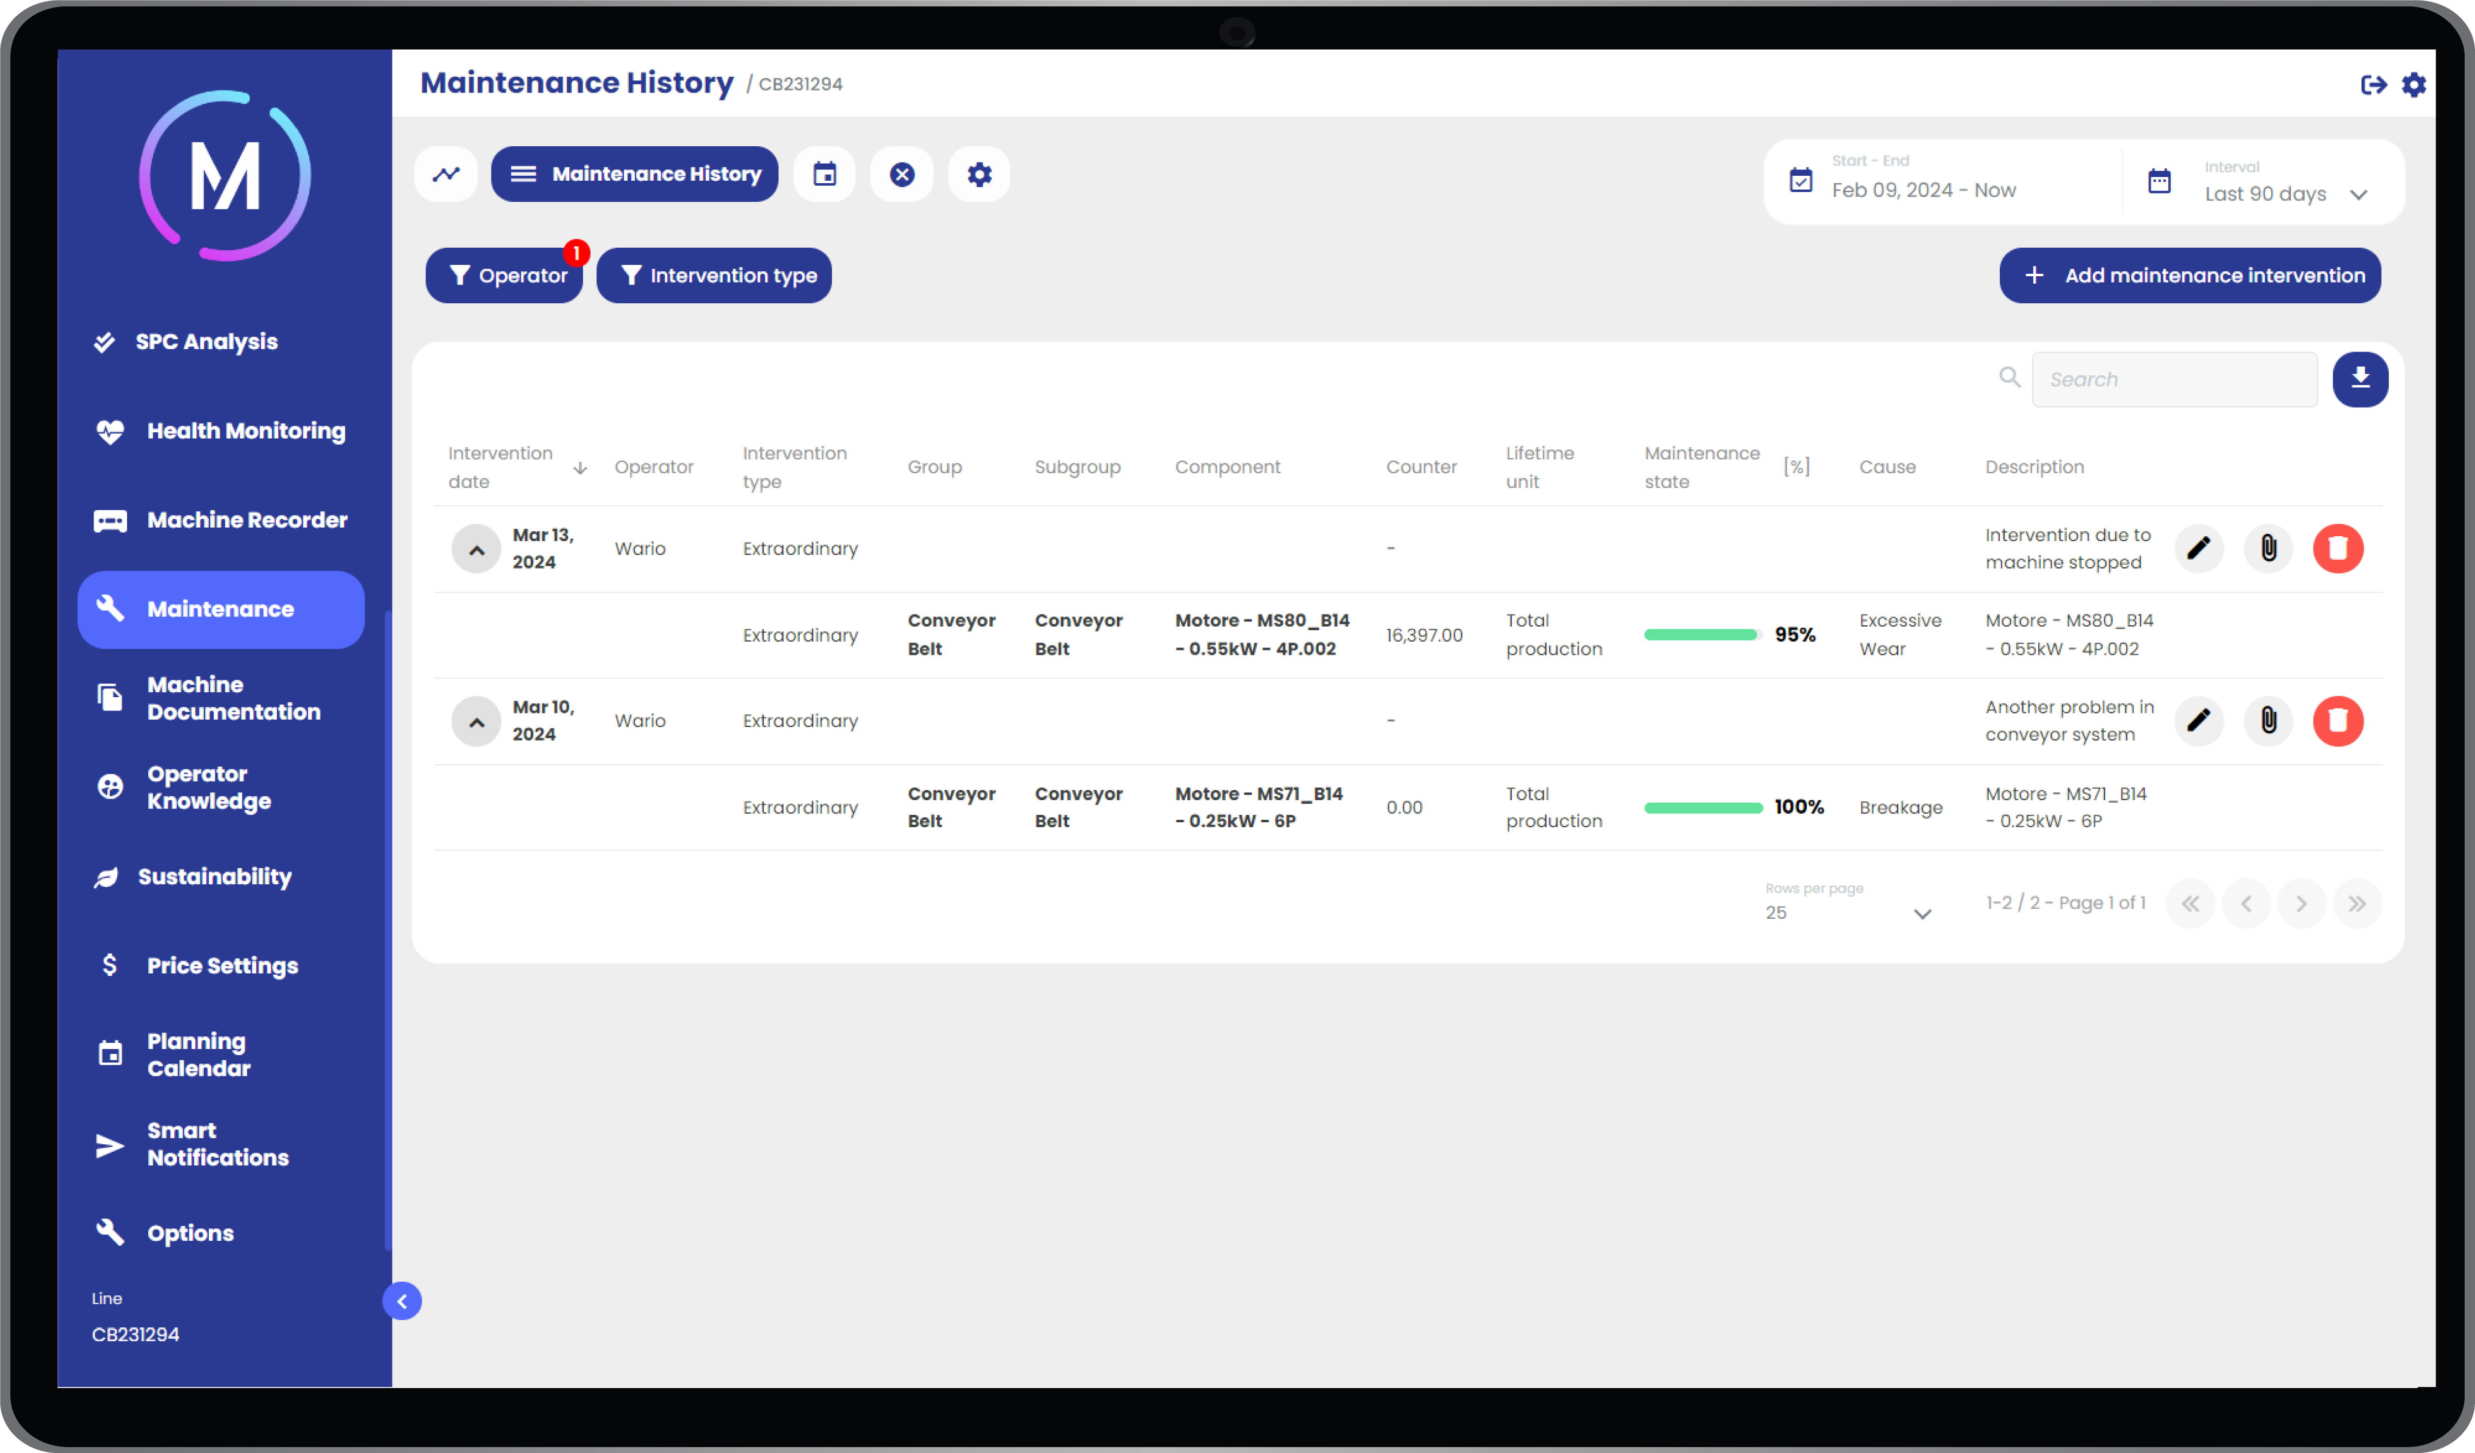The width and height of the screenshot is (2475, 1453).
Task: Sort by Intervention date arrow
Action: 580,467
